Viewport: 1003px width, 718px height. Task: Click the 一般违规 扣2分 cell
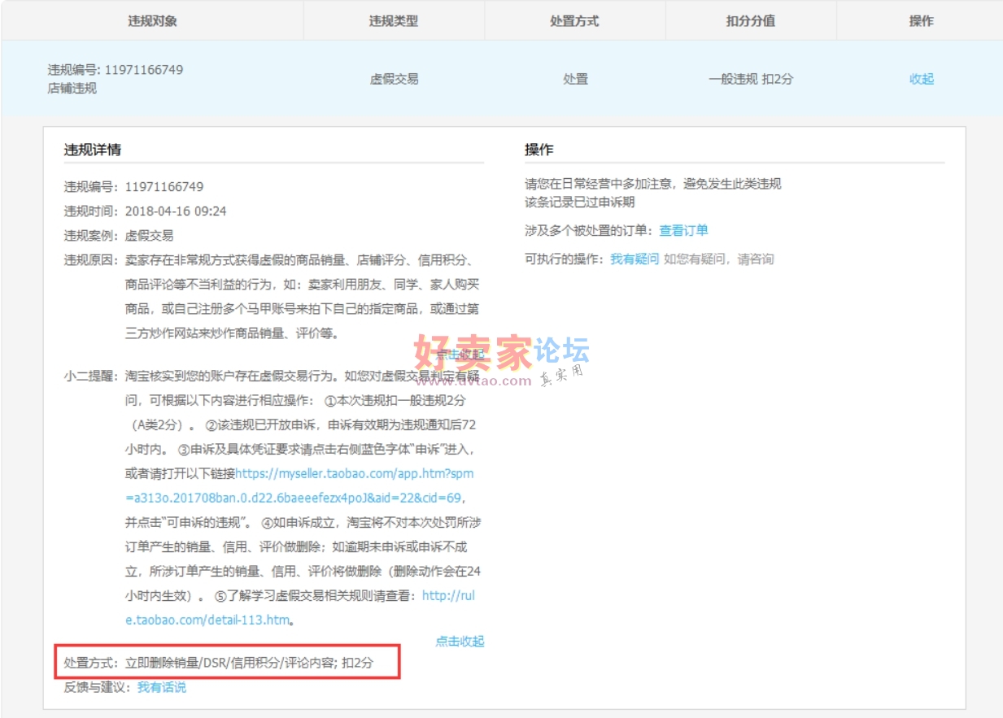pyautogui.click(x=750, y=79)
